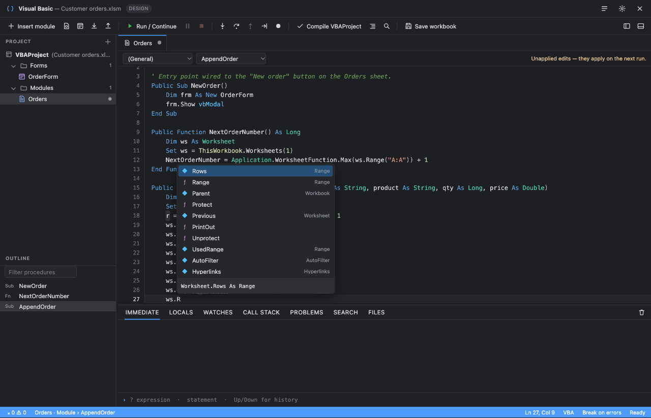Select the Orders editor tab
651x418 pixels.
tap(142, 43)
